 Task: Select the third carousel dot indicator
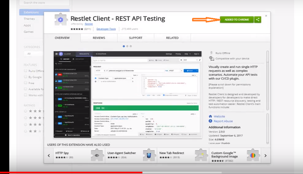[x=131, y=46]
